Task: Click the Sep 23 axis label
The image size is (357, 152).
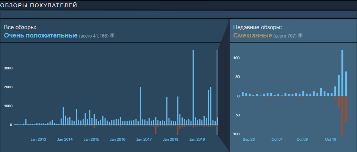Action: pos(249,139)
